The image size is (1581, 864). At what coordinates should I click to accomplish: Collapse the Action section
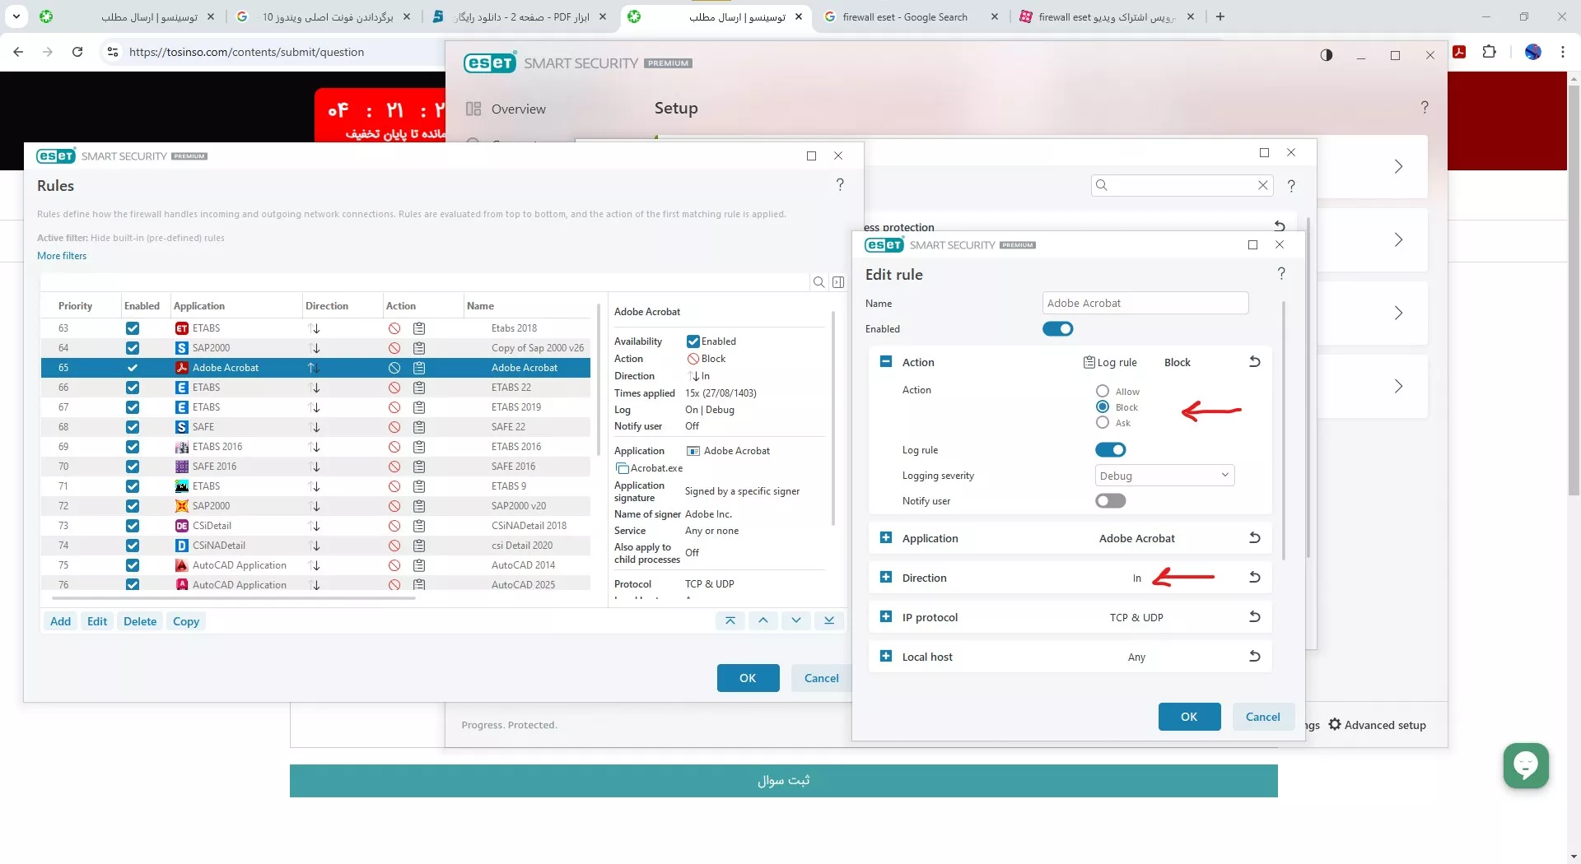[x=886, y=362]
